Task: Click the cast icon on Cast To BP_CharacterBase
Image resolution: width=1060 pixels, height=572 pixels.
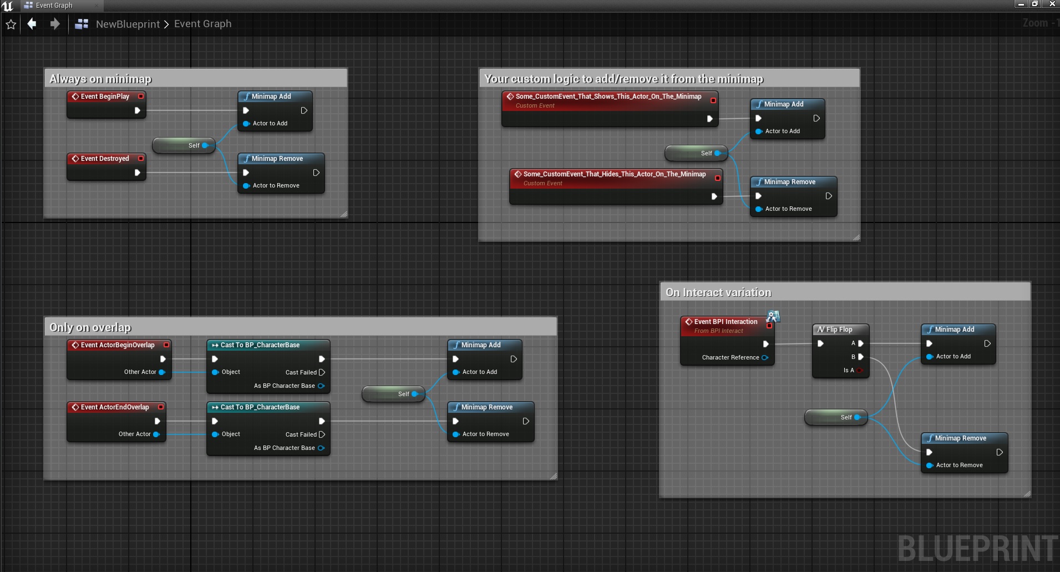Action: 215,345
